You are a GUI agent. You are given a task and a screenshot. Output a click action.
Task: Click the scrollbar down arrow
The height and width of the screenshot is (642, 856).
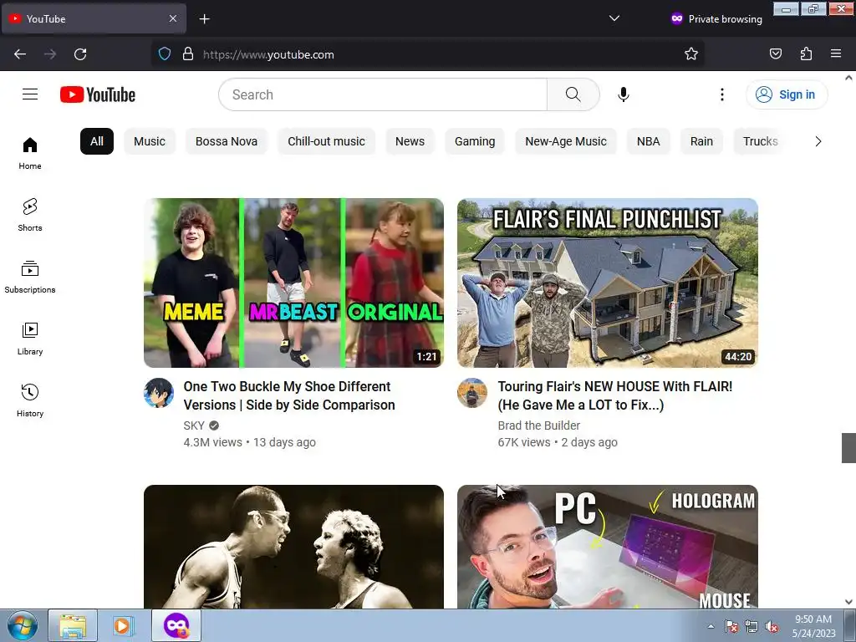click(849, 602)
